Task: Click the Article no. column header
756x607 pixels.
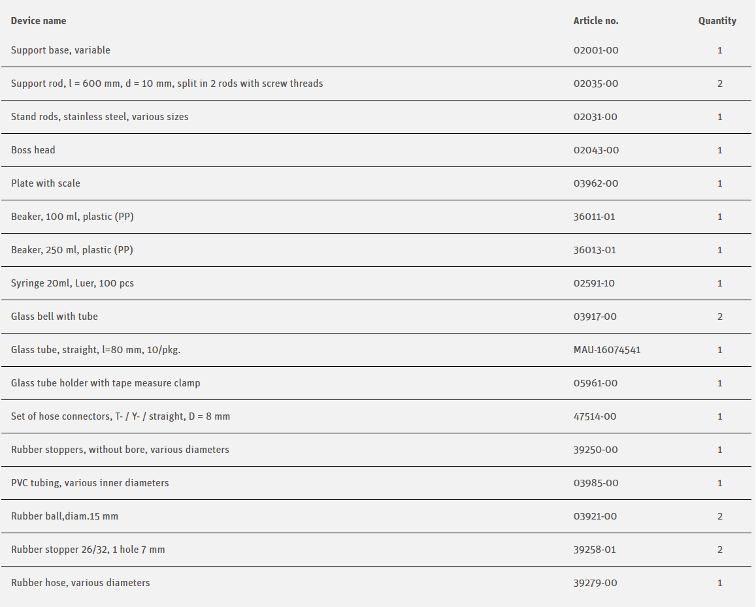Action: coord(595,21)
